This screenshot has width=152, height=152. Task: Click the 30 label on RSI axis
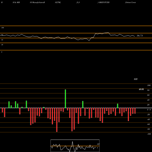(2, 45)
